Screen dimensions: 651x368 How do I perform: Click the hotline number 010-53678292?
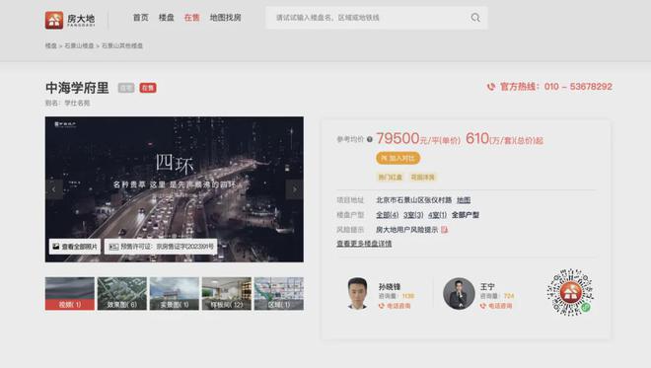point(578,87)
